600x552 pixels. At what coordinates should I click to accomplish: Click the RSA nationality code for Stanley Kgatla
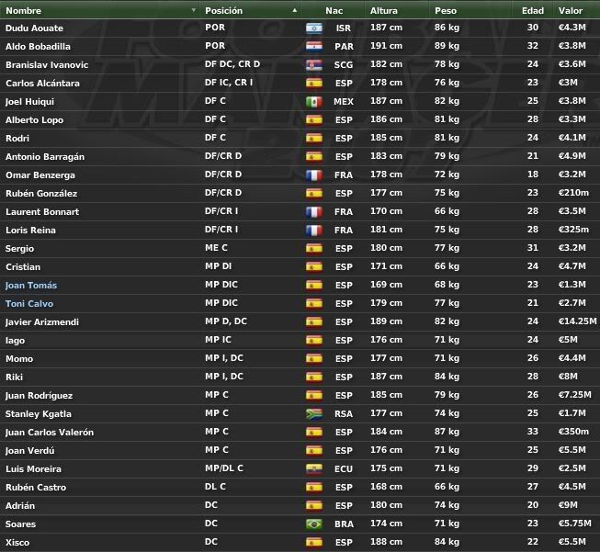[344, 414]
